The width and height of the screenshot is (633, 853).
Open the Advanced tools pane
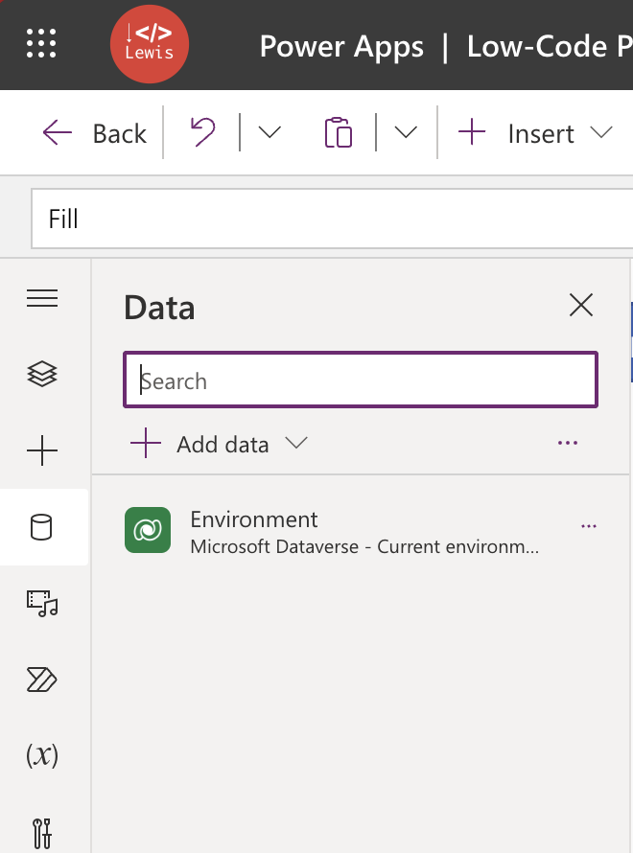[42, 831]
